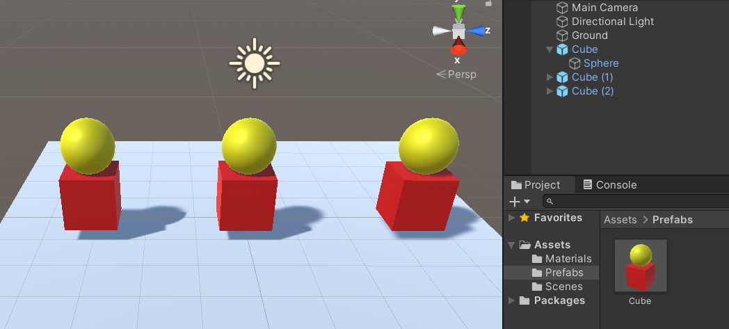The image size is (729, 329).
Task: Click the blue prefab icon beside Cube
Action: pyautogui.click(x=562, y=49)
